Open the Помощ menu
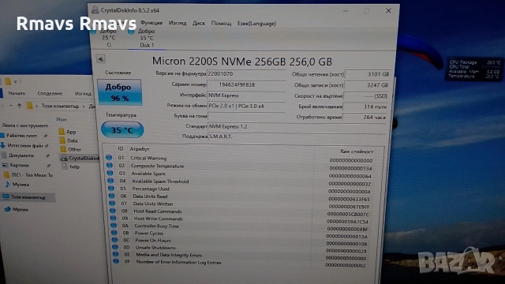 (x=221, y=24)
